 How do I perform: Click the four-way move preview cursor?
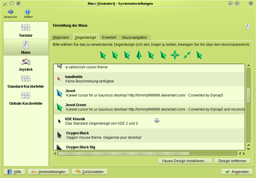[175, 55]
